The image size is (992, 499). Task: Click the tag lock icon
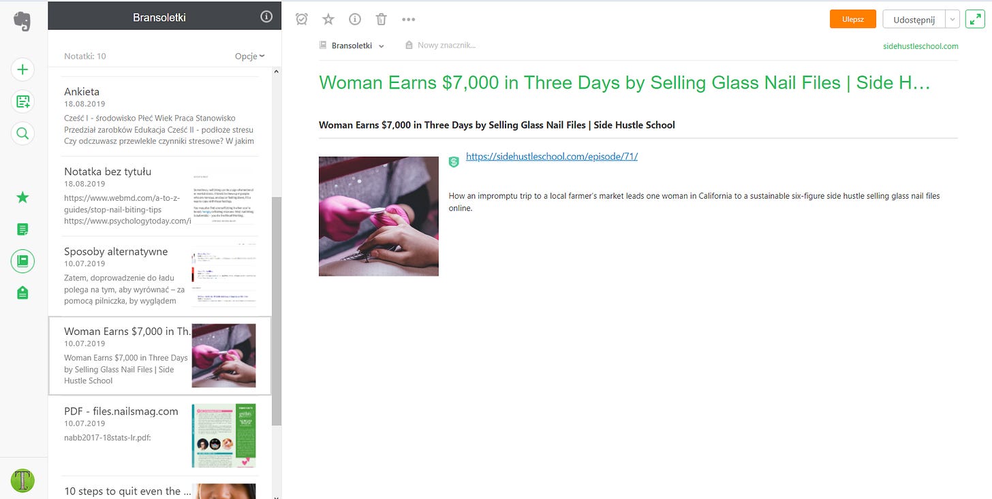point(409,46)
